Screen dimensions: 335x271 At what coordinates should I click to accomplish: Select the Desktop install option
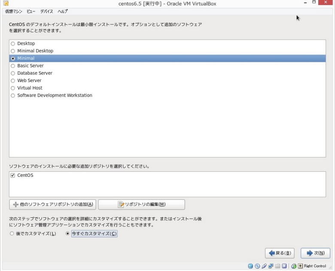[13, 44]
